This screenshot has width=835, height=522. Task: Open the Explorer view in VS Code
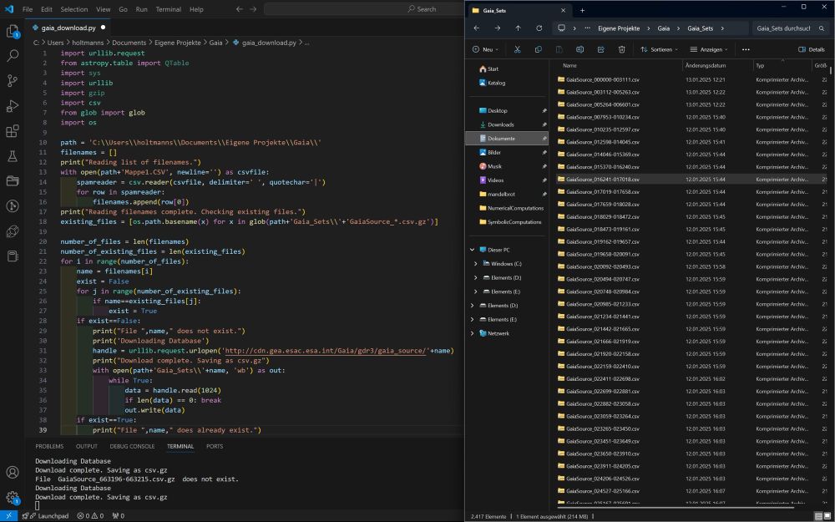pyautogui.click(x=13, y=32)
